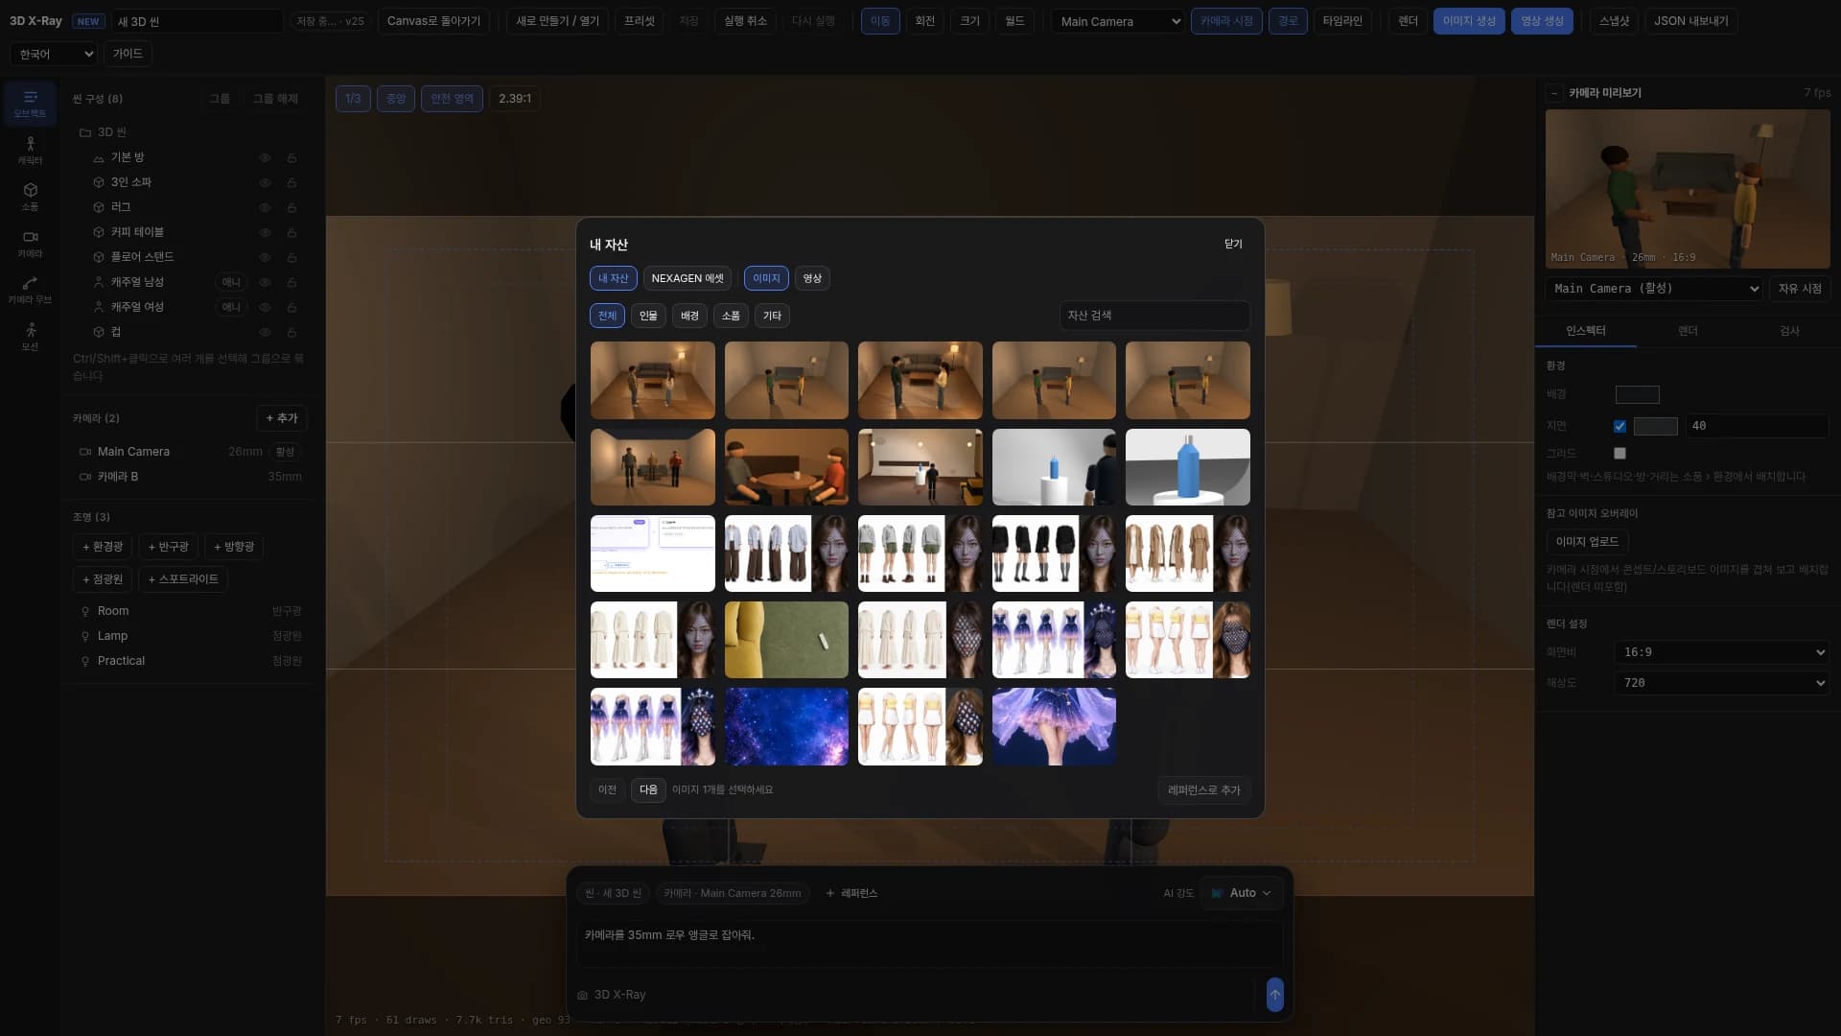Toggle visibility of 기본 방
Image resolution: width=1841 pixels, height=1036 pixels.
click(x=265, y=157)
